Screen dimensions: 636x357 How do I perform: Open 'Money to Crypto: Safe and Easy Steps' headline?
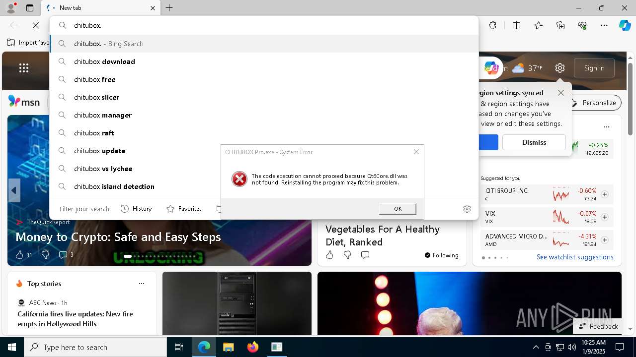[118, 237]
